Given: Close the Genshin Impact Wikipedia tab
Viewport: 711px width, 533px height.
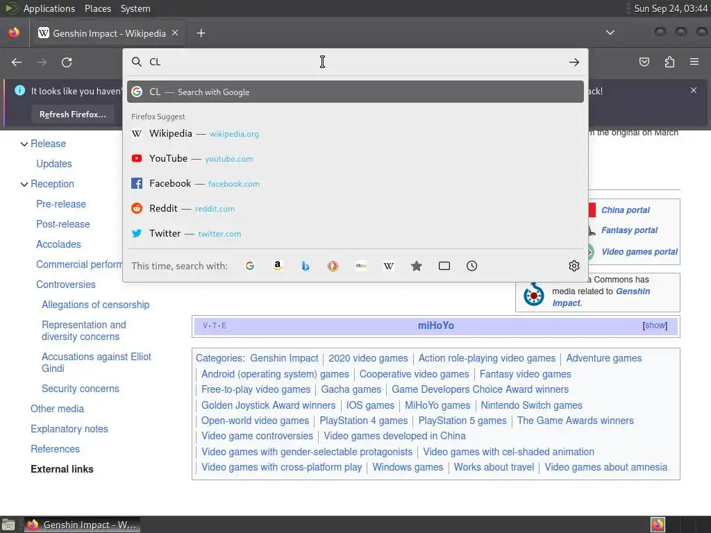Looking at the screenshot, I should [x=175, y=33].
